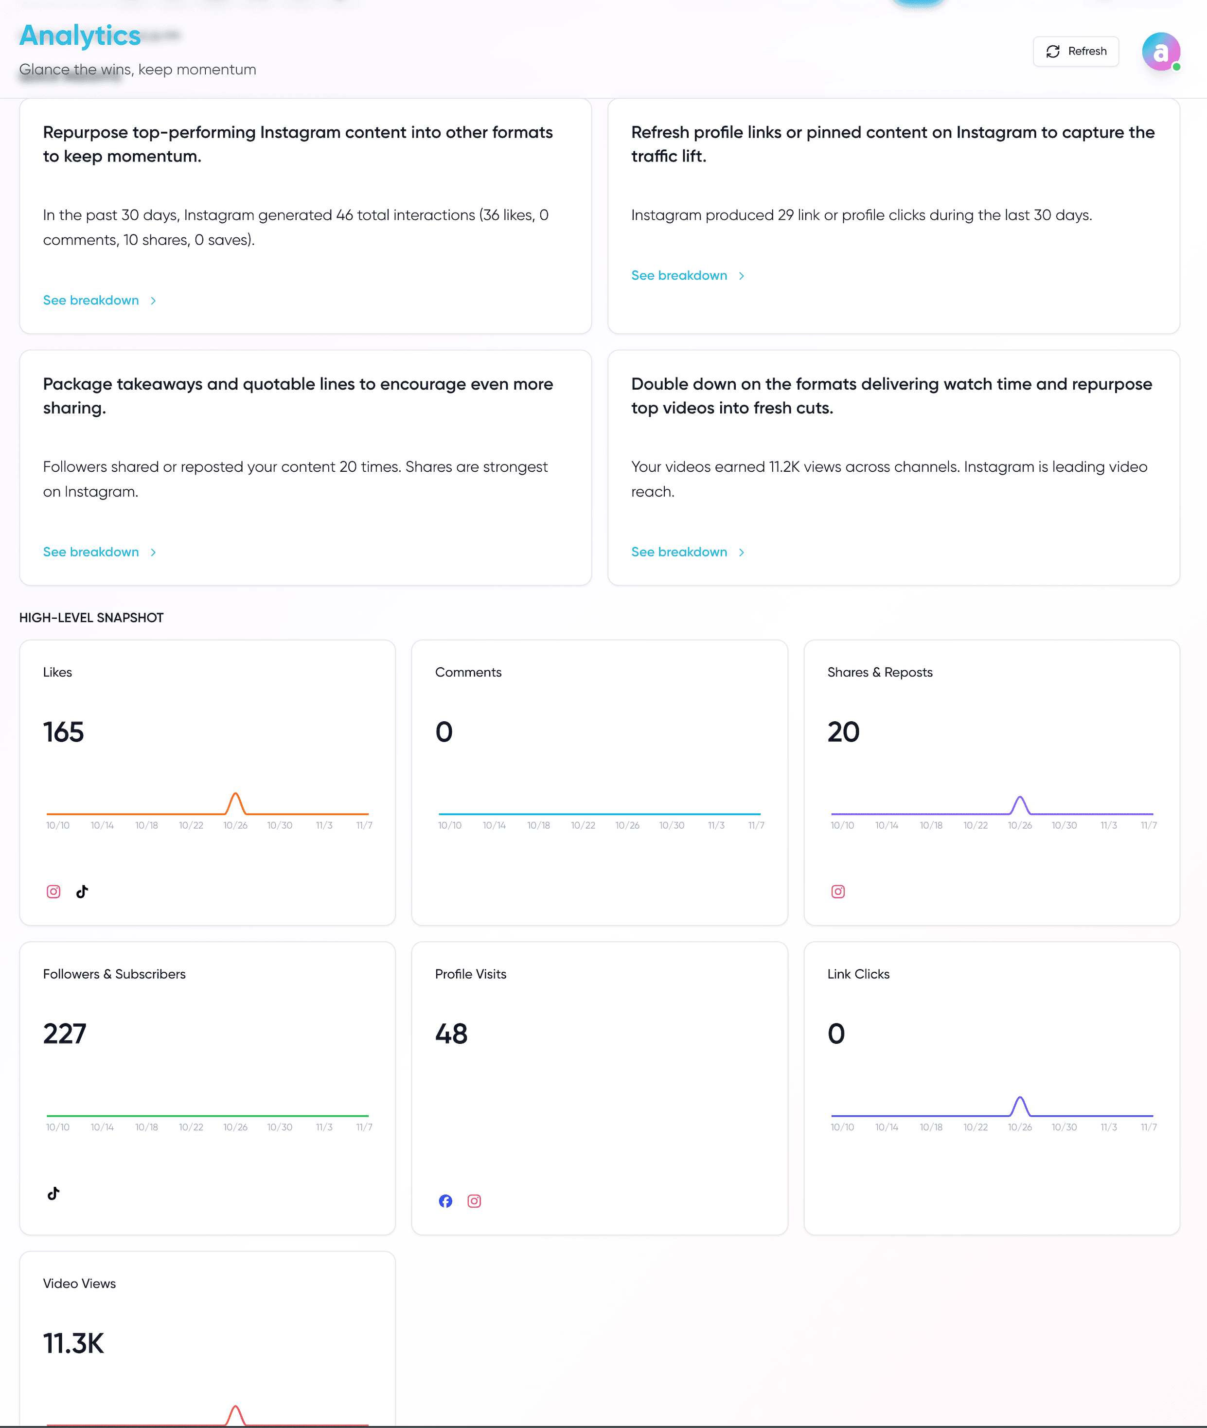The height and width of the screenshot is (1428, 1207).
Task: Click Instagram icon in Likes card
Action: click(x=53, y=892)
